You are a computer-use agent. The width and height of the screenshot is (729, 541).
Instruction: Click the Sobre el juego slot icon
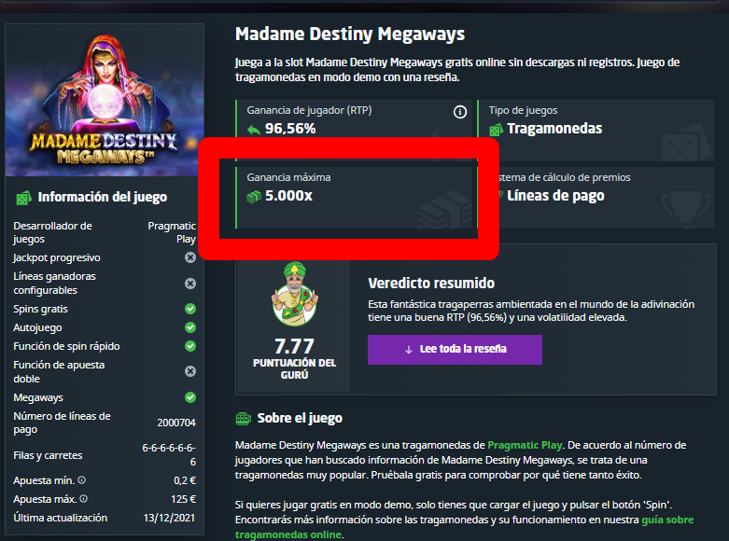243,419
